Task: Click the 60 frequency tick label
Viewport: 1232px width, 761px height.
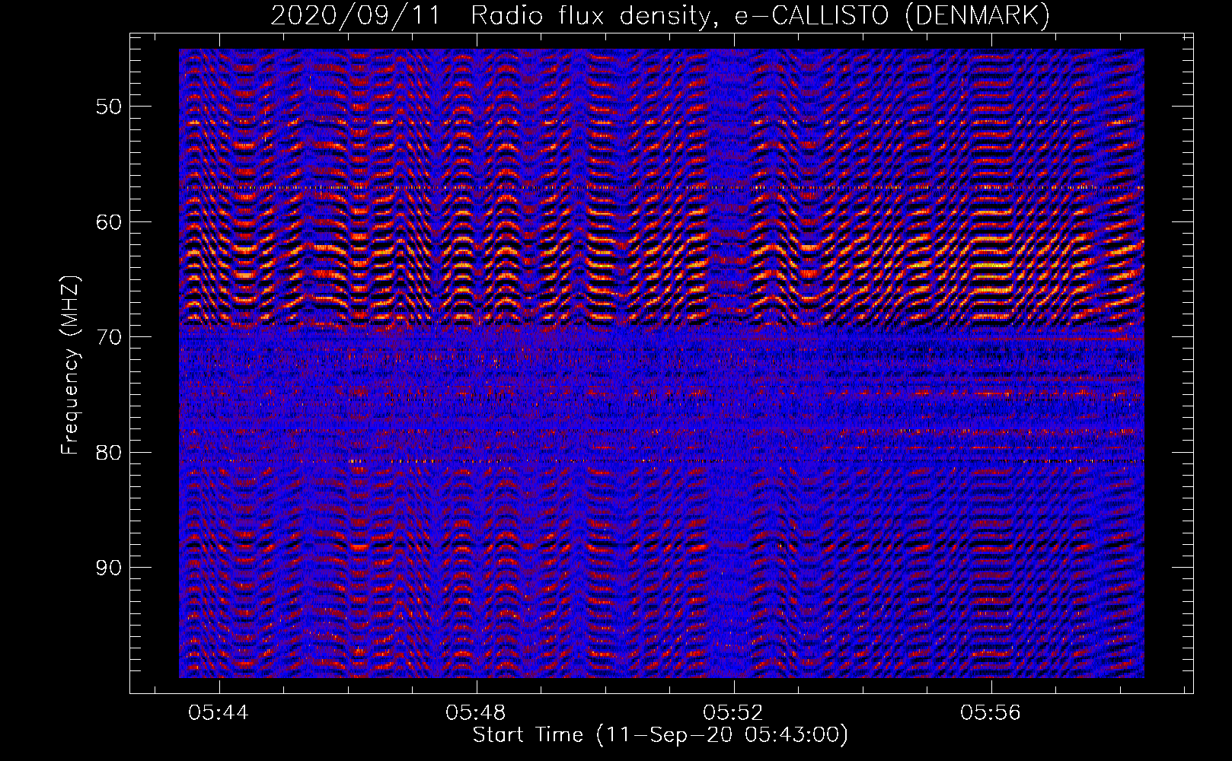Action: click(x=109, y=222)
